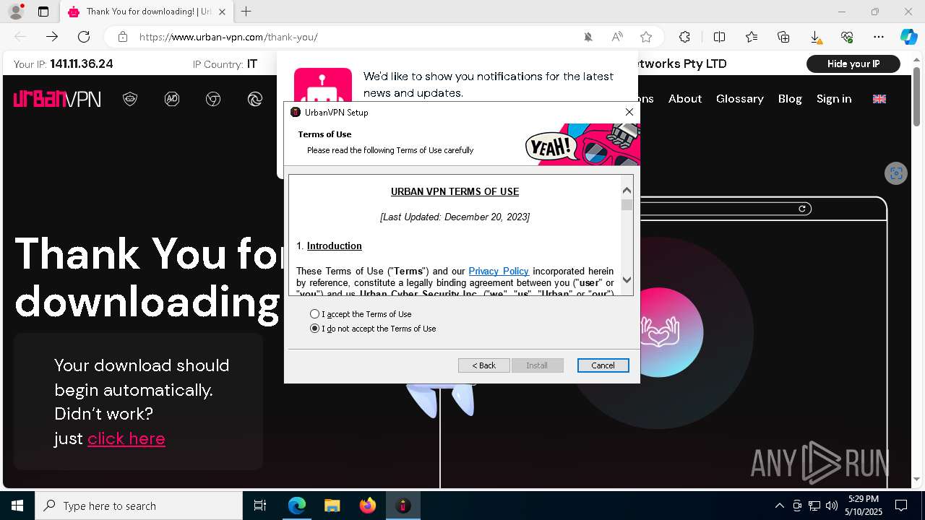925x520 pixels.
Task: Open the Glossary menu item
Action: pyautogui.click(x=740, y=99)
